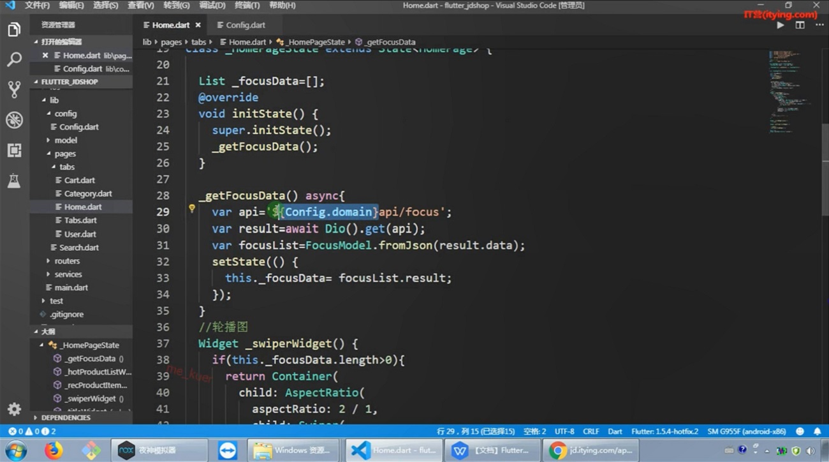829x462 pixels.
Task: Change the UTF-8 encoding in status bar
Action: tap(564, 431)
